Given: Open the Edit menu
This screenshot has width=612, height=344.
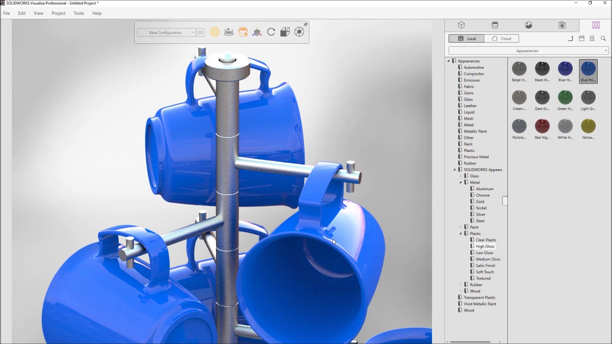Looking at the screenshot, I should (x=22, y=13).
